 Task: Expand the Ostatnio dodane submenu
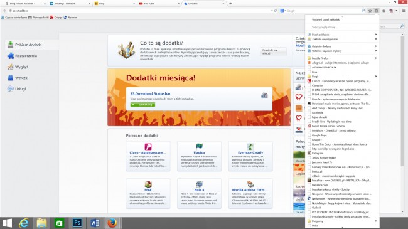[342, 46]
